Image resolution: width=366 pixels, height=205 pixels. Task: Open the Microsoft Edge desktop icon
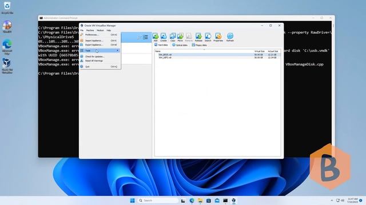(7, 47)
